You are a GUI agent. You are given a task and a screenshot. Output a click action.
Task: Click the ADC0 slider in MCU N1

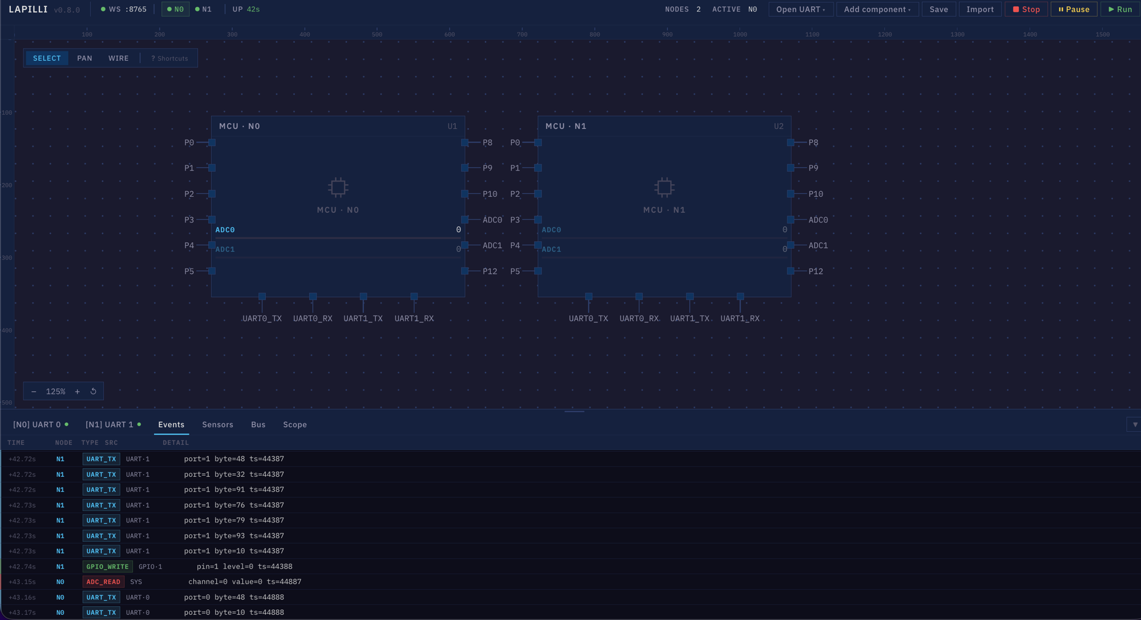(x=664, y=237)
